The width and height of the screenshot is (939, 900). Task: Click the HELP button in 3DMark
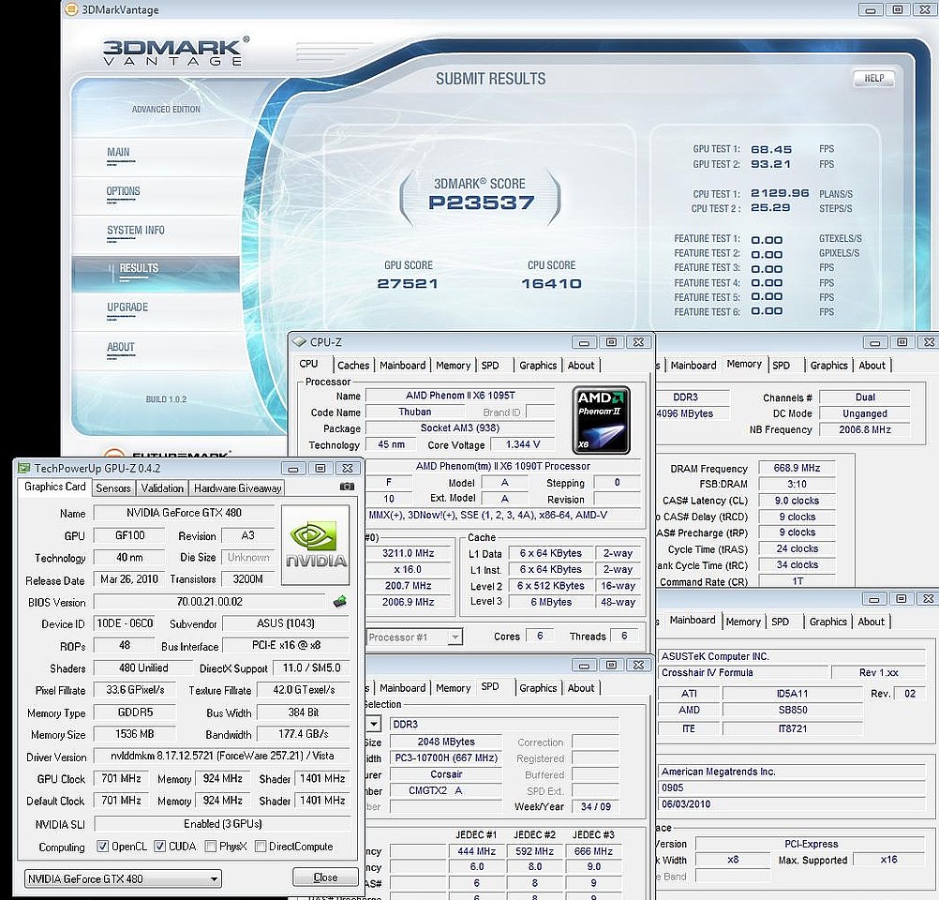pos(873,78)
